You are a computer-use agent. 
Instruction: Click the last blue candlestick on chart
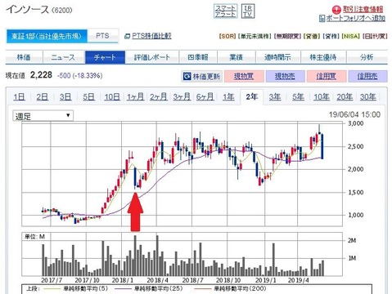pos(322,146)
